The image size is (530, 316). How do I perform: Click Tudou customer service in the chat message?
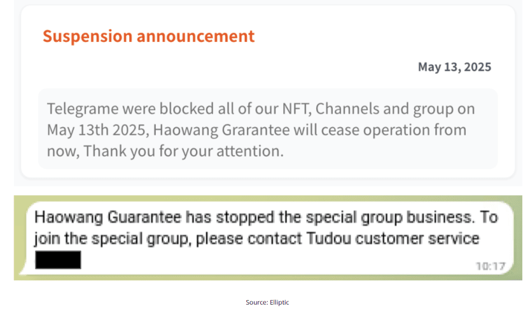[x=393, y=238]
